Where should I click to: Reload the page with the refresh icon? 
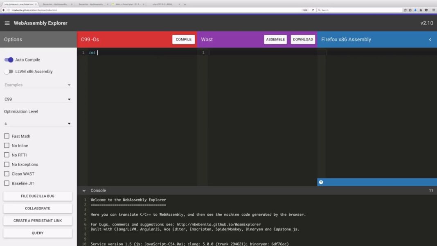coord(313,10)
